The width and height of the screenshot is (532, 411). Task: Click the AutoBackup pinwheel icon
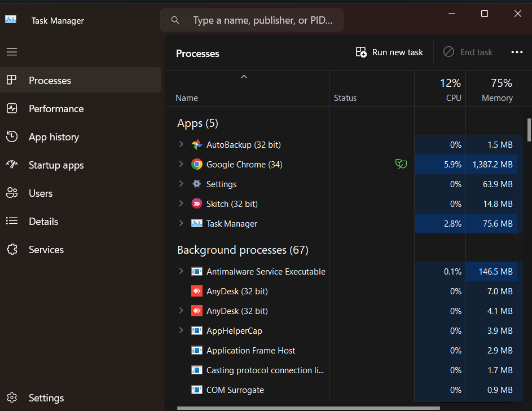click(x=196, y=144)
